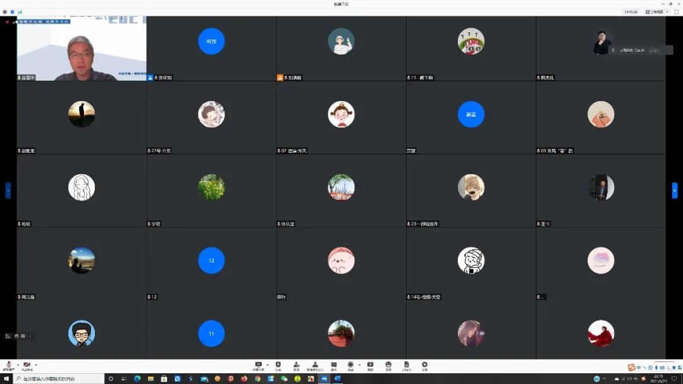Screen dimensions: 683x384
Task: Click the invite participants icon
Action: click(x=296, y=364)
